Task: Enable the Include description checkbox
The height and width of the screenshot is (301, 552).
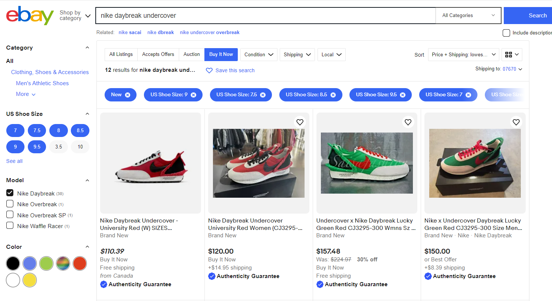Action: pos(506,33)
